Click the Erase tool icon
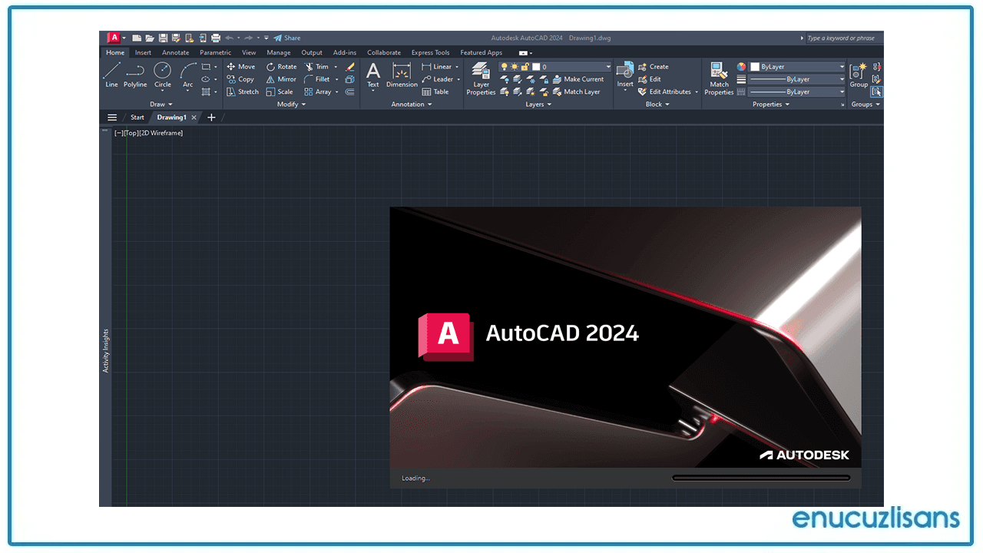 pos(350,67)
